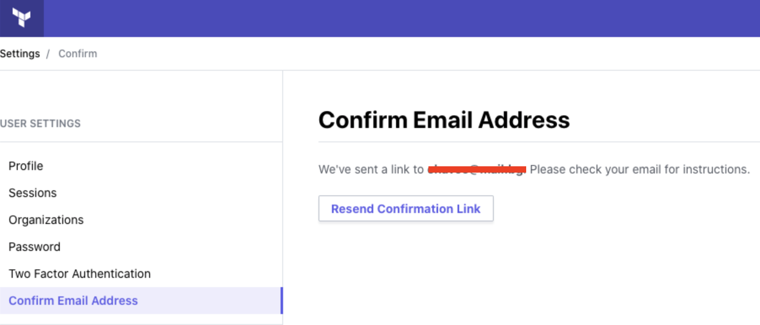Click the divider line under USER SETTINGS
The image size is (760, 325).
click(x=141, y=142)
